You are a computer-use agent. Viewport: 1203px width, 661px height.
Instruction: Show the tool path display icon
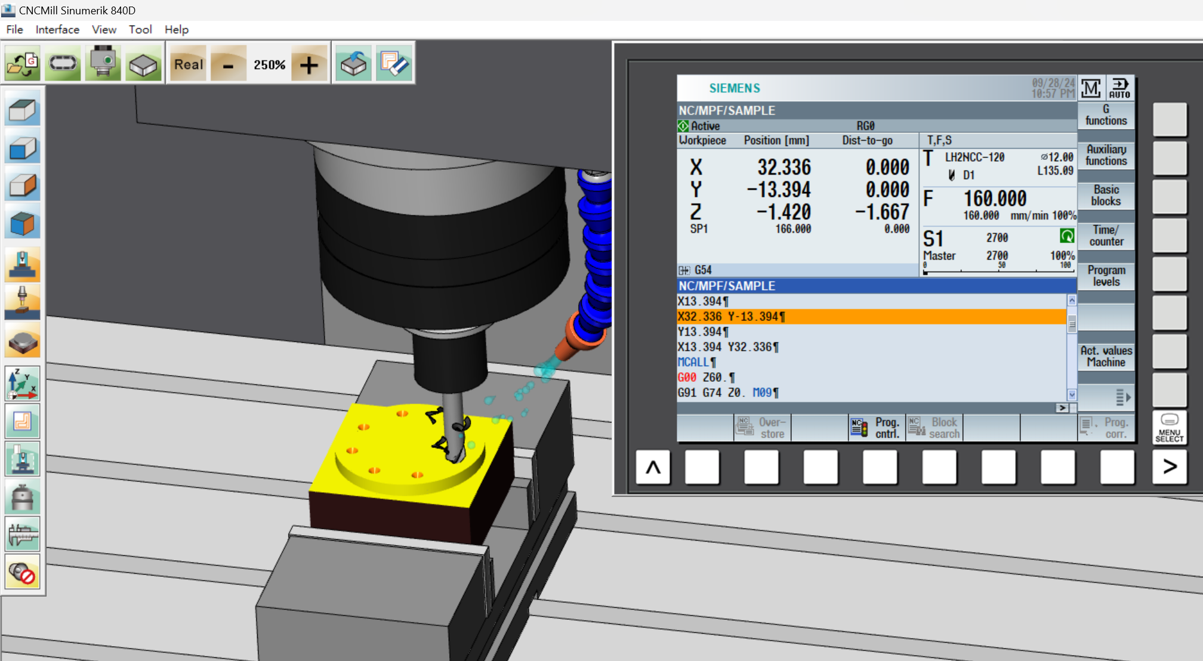point(23,421)
